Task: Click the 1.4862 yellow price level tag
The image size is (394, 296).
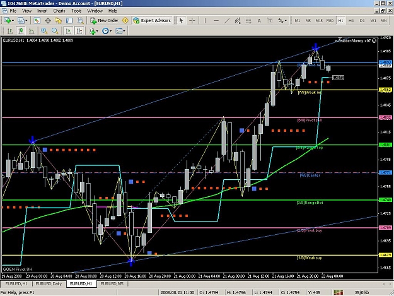Action: click(x=385, y=90)
